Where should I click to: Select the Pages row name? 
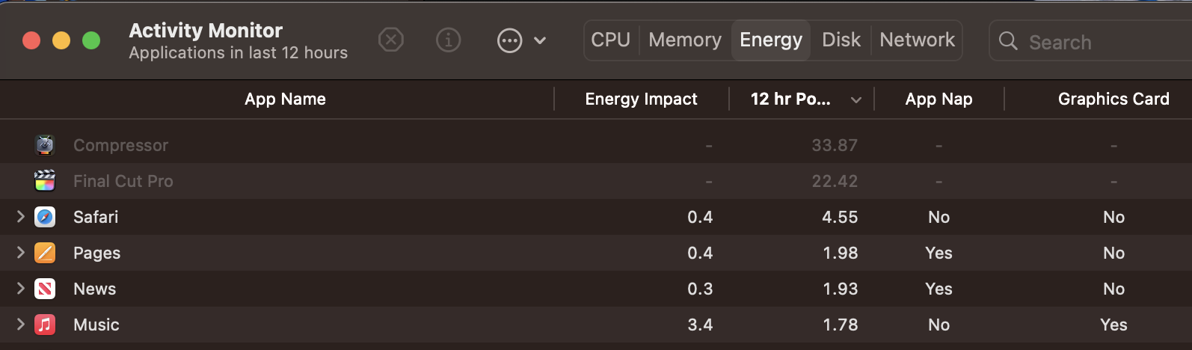(96, 253)
